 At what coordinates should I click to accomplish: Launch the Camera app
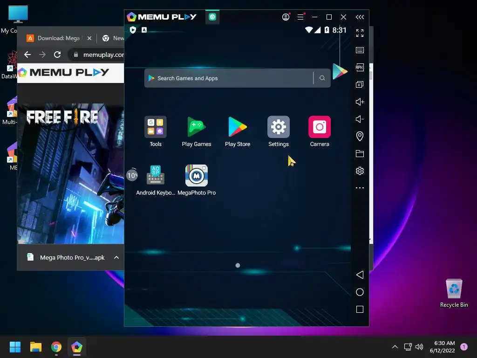point(320,127)
